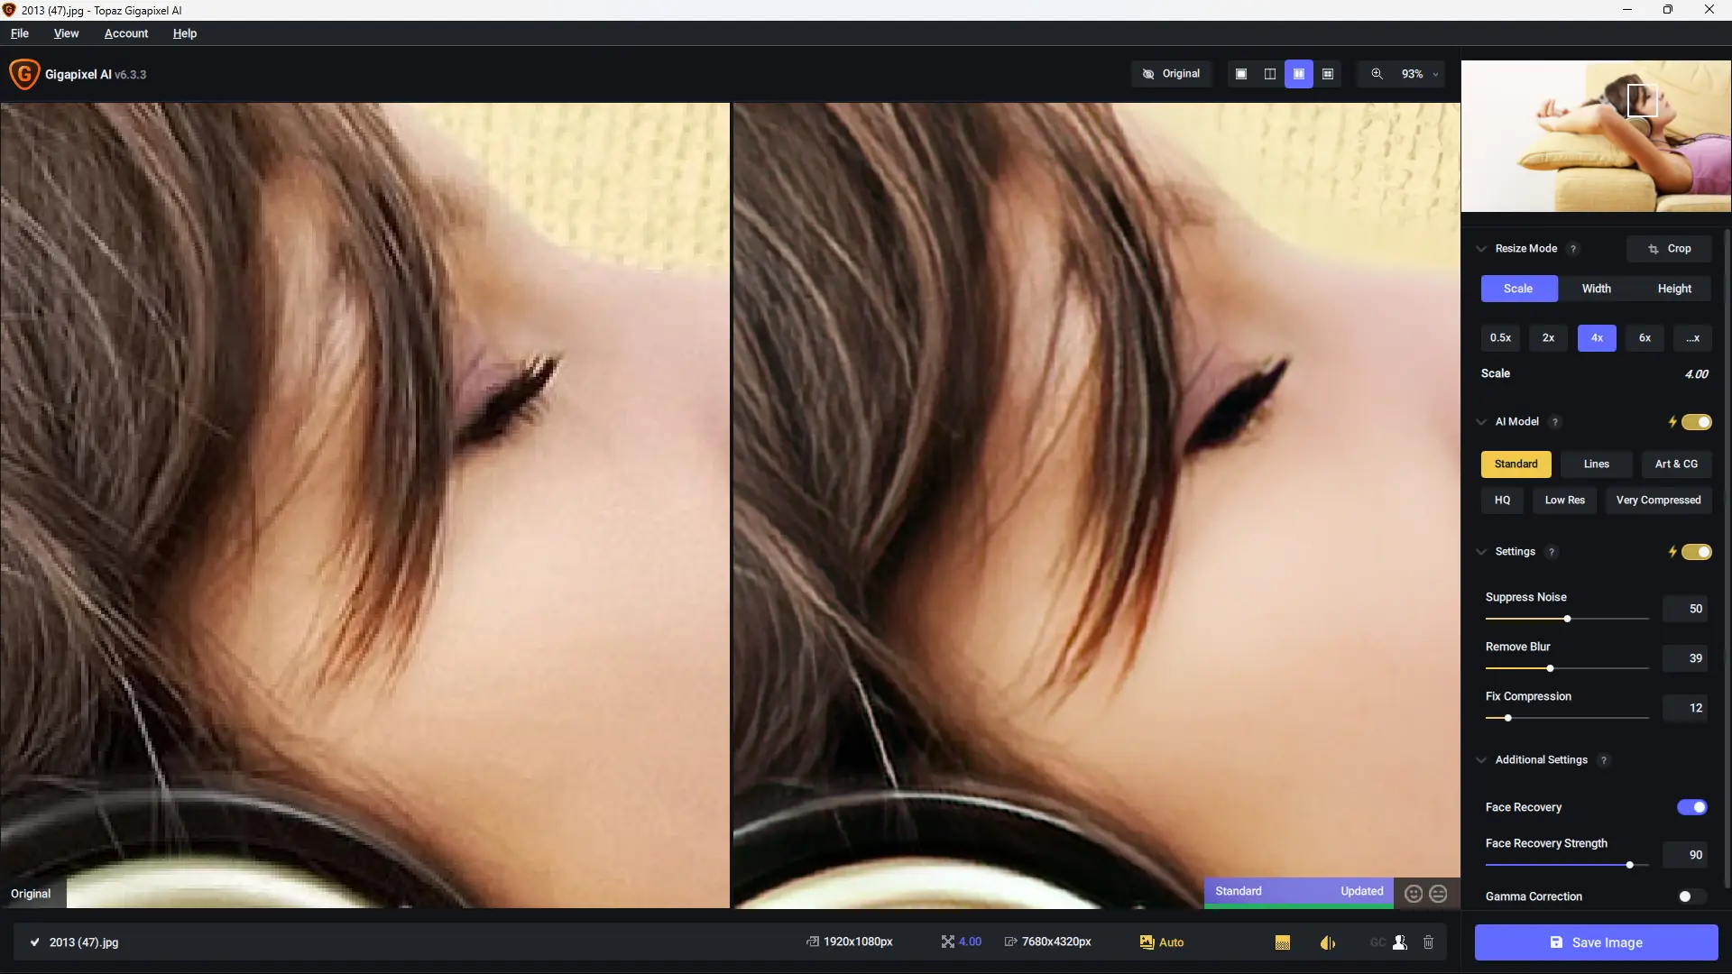Click the yellow noise suppression icon
Screen dimensions: 1732x974
(x=1283, y=942)
